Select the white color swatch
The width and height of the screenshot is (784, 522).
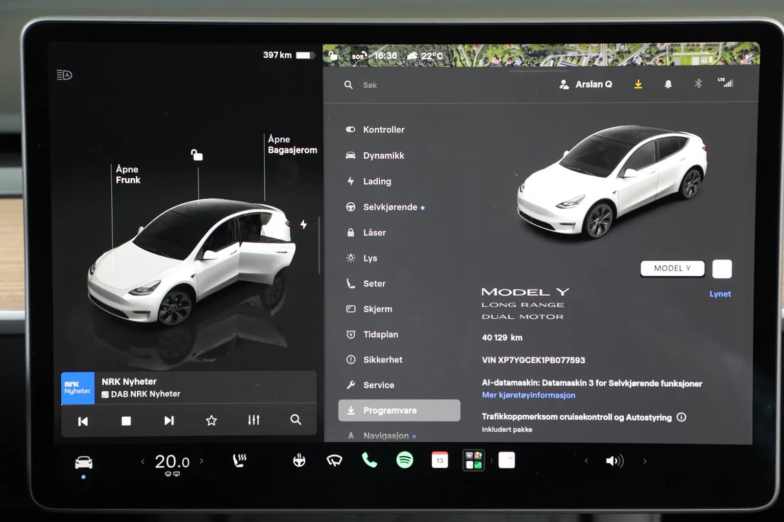click(x=722, y=269)
